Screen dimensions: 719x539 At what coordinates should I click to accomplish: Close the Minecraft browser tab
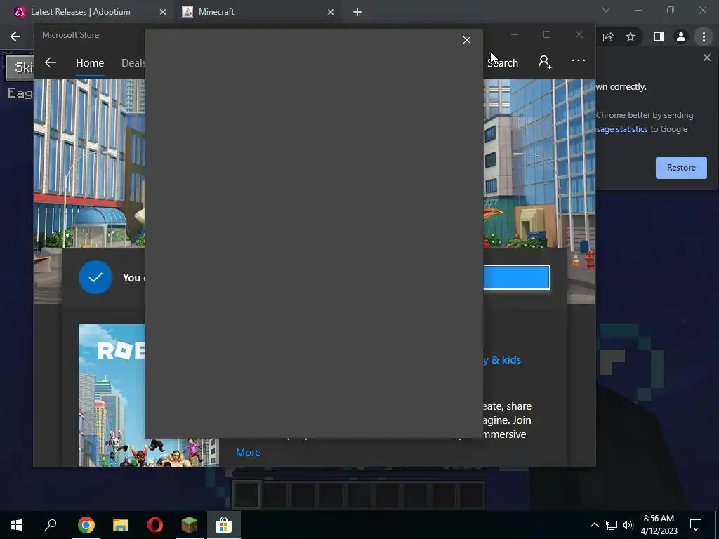pos(331,13)
